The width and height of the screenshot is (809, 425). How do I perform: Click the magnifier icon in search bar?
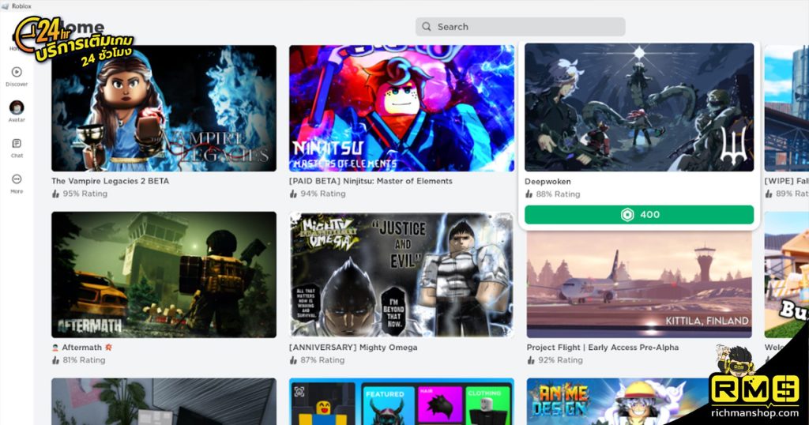point(427,27)
